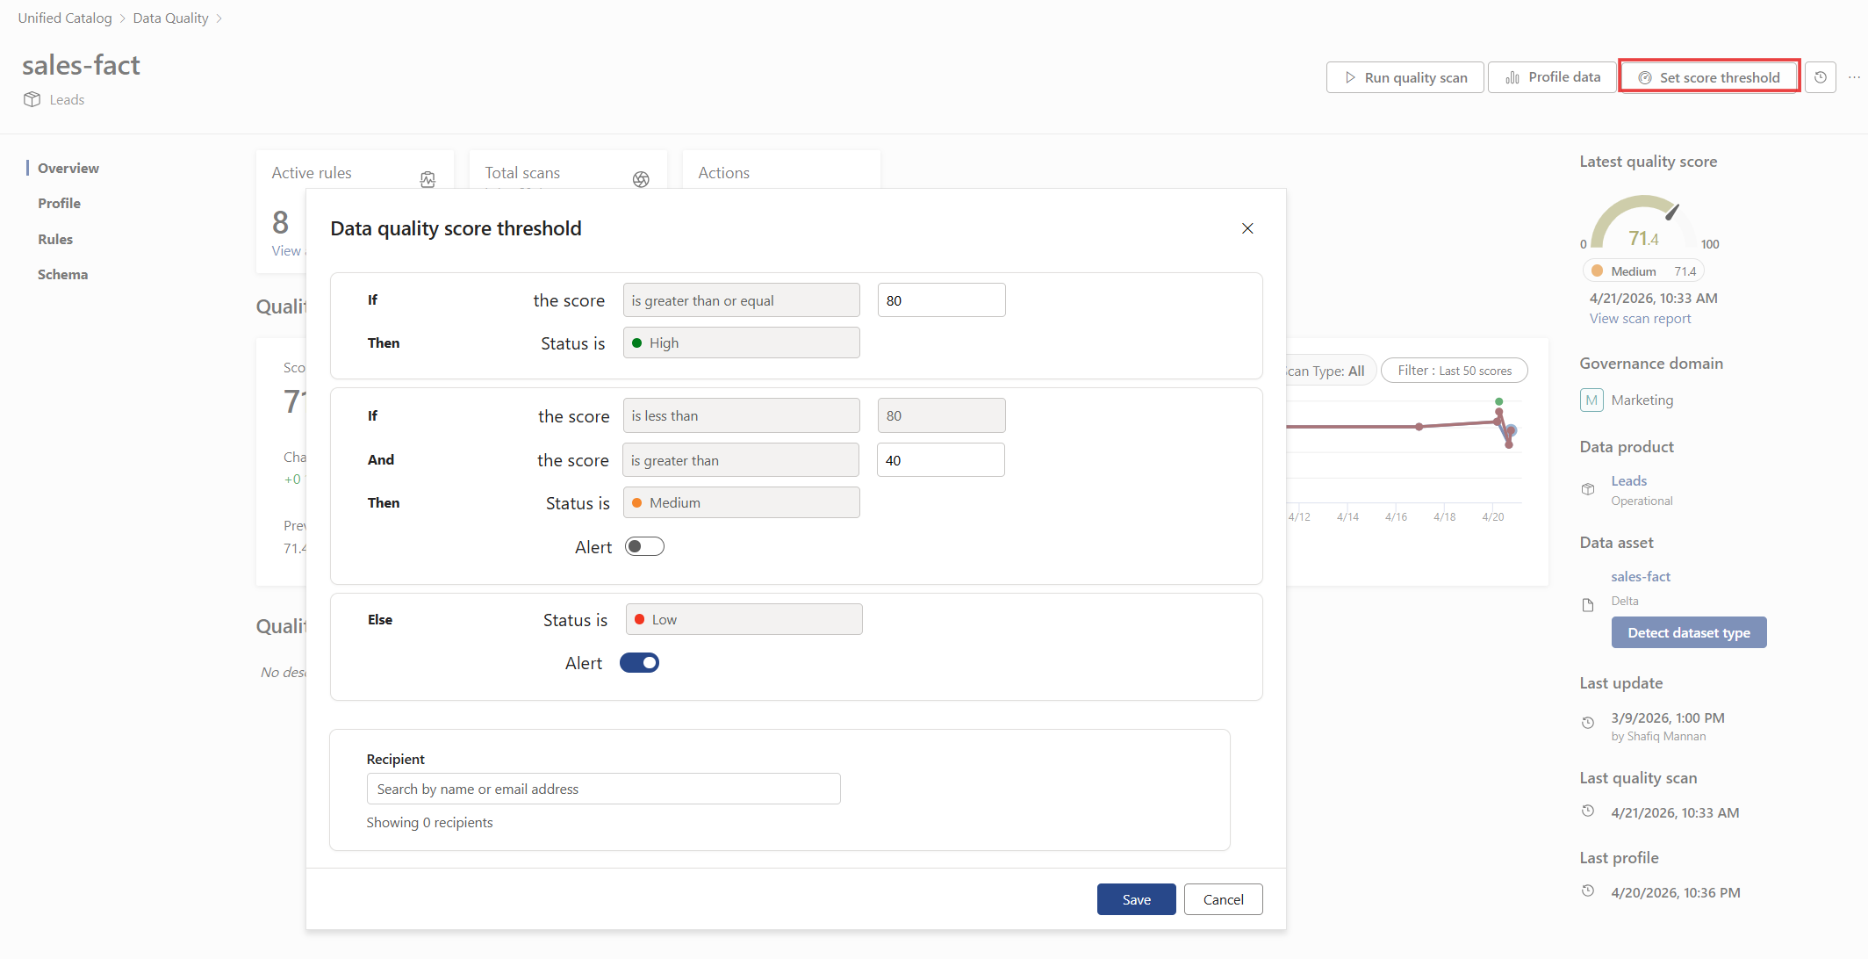Click the history clock icon in header
Viewport: 1868px width, 959px height.
(1821, 77)
